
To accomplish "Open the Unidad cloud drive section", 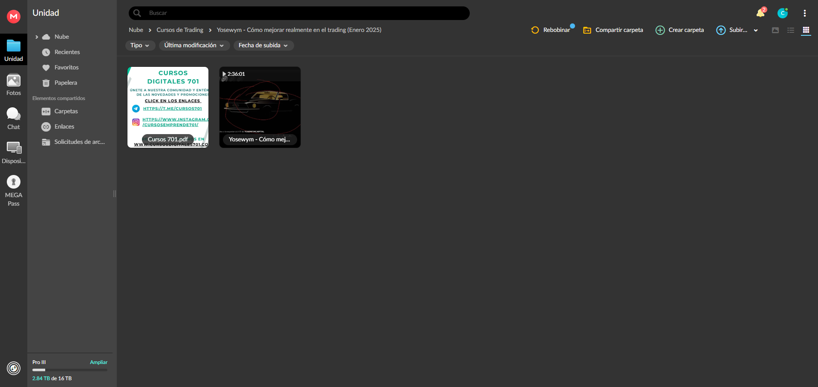I will coord(14,50).
